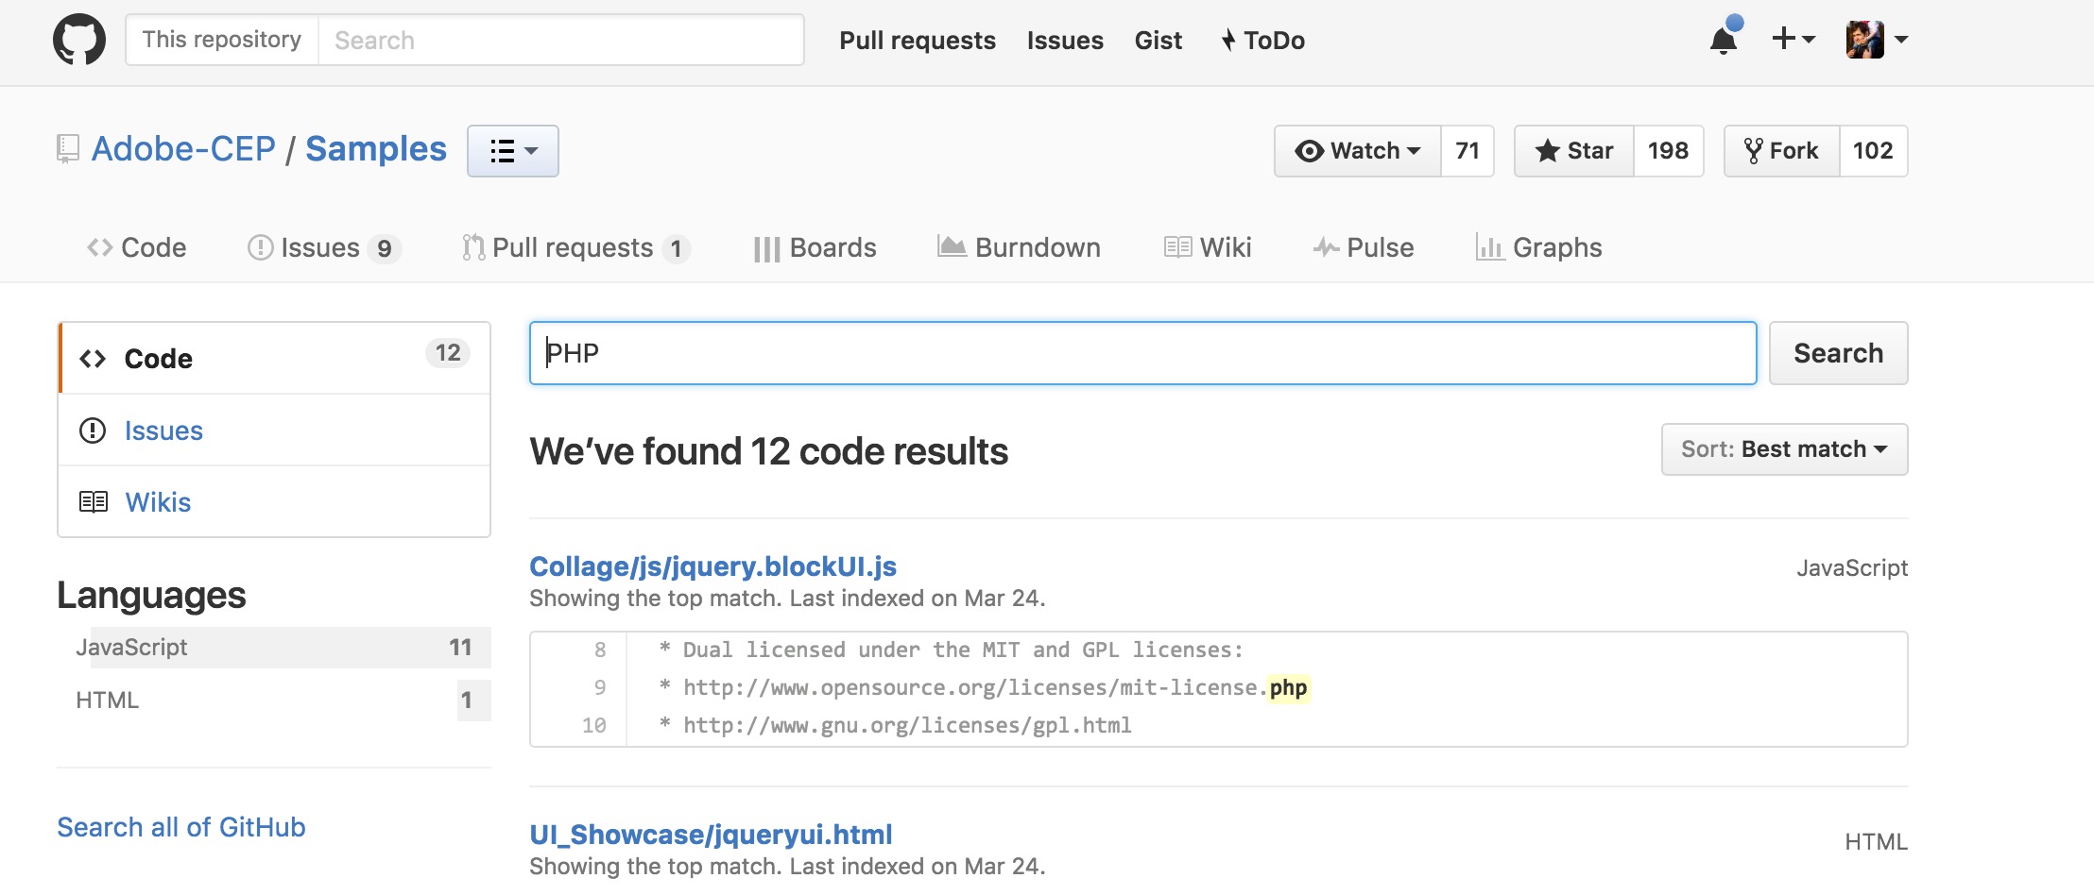Filter results by HTML language
This screenshot has width=2094, height=895.
274,701
